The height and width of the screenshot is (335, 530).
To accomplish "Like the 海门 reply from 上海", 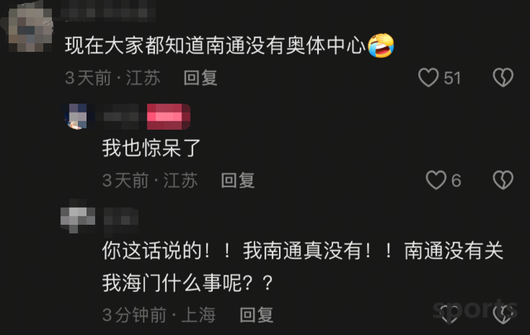I will tap(450, 314).
